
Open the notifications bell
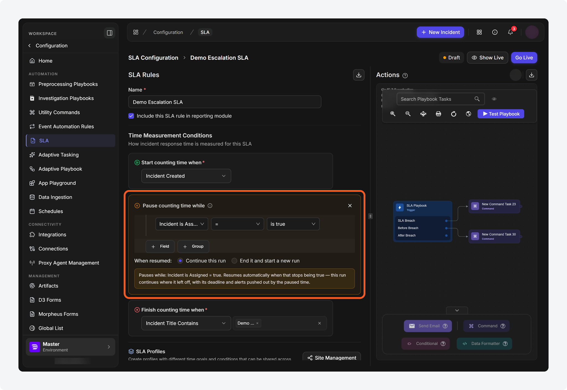(x=510, y=32)
